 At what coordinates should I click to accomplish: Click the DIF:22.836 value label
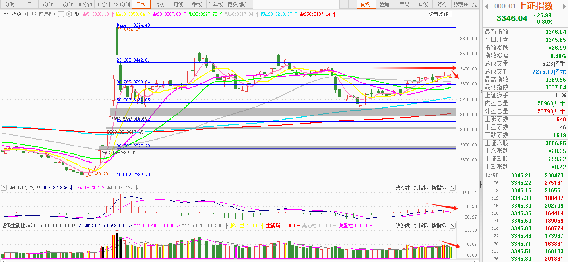pyautogui.click(x=55, y=188)
